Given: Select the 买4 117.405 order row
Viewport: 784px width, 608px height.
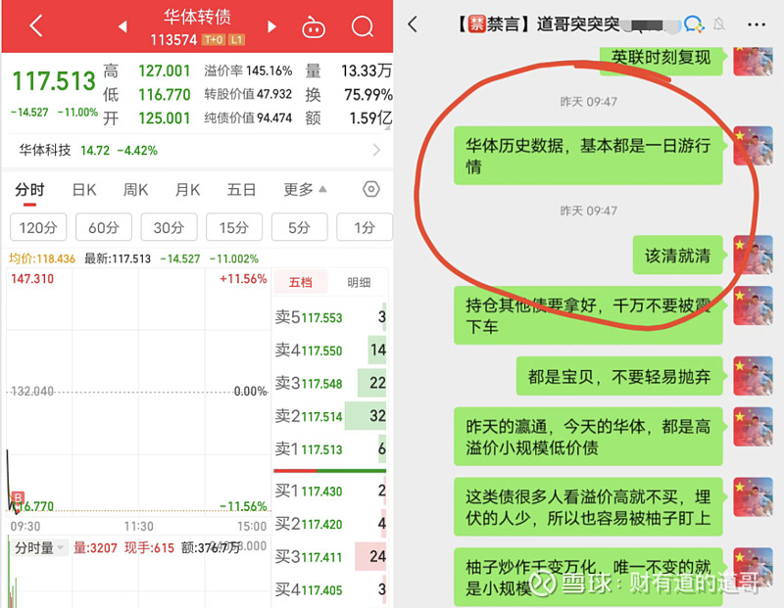Looking at the screenshot, I should point(330,590).
